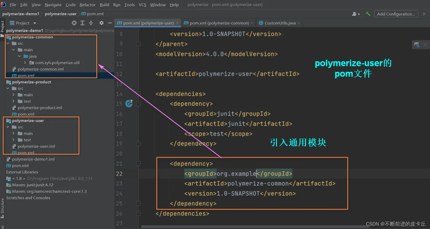Open the Build menu
Viewport: 430px width, 229px height.
click(x=105, y=5)
